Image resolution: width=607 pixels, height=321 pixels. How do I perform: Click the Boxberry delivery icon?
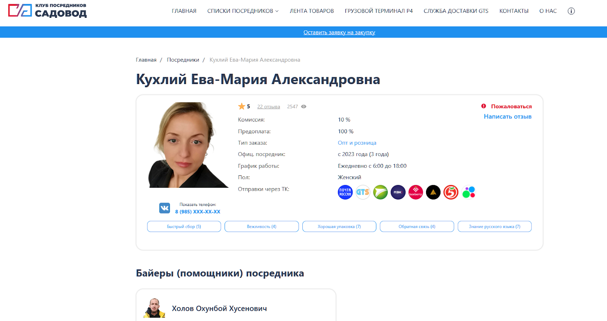(415, 192)
